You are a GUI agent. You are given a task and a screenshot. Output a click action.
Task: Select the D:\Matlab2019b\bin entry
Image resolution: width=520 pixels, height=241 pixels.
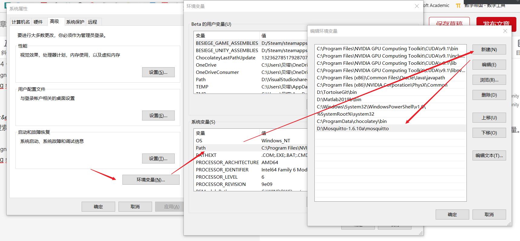[390, 100]
